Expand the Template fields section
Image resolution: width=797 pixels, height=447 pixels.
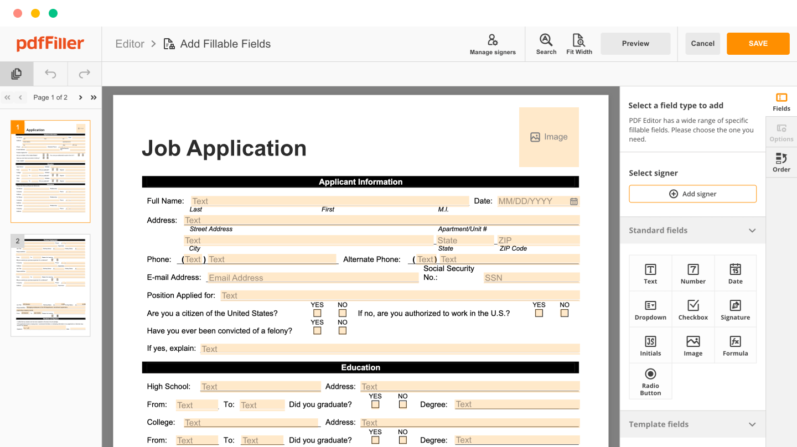tap(752, 424)
